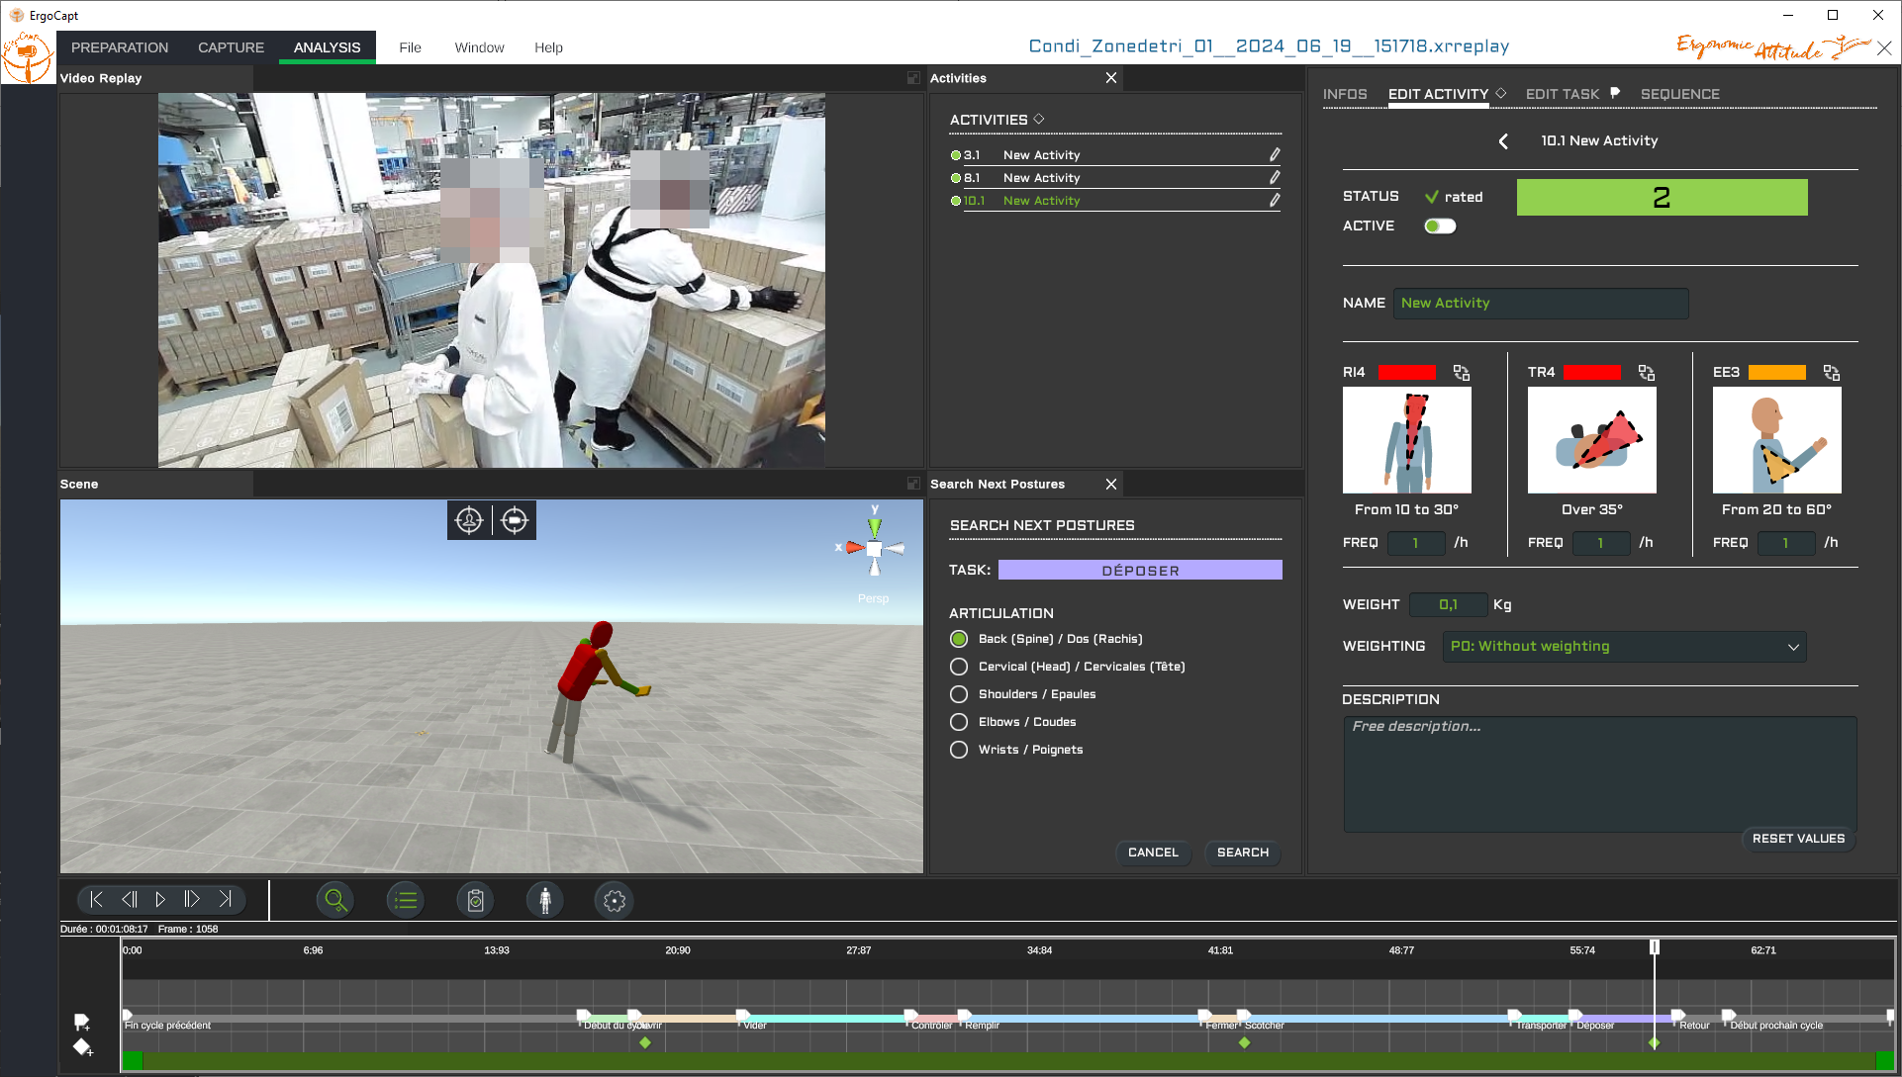Step forward one frame
Screen dimensions: 1902x1077
(192, 899)
